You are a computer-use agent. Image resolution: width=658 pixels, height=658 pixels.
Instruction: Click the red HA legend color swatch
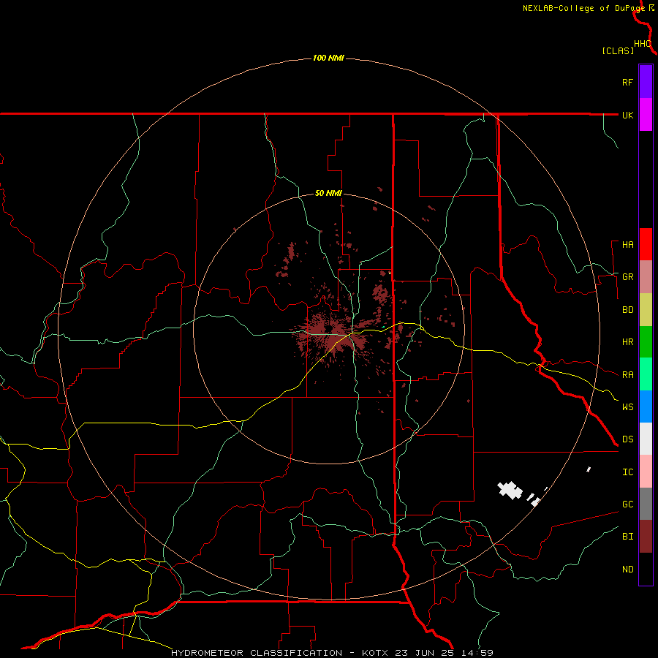pos(646,244)
